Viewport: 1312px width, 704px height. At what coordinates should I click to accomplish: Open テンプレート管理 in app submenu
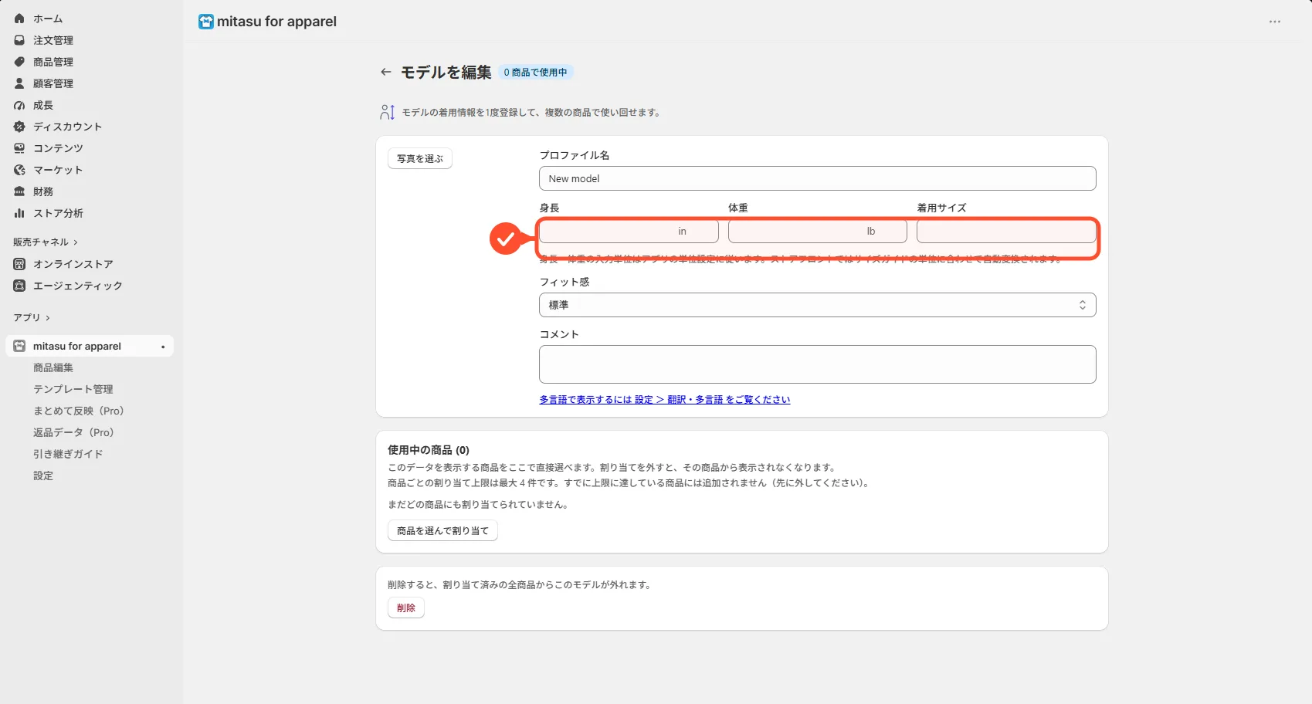pos(73,390)
